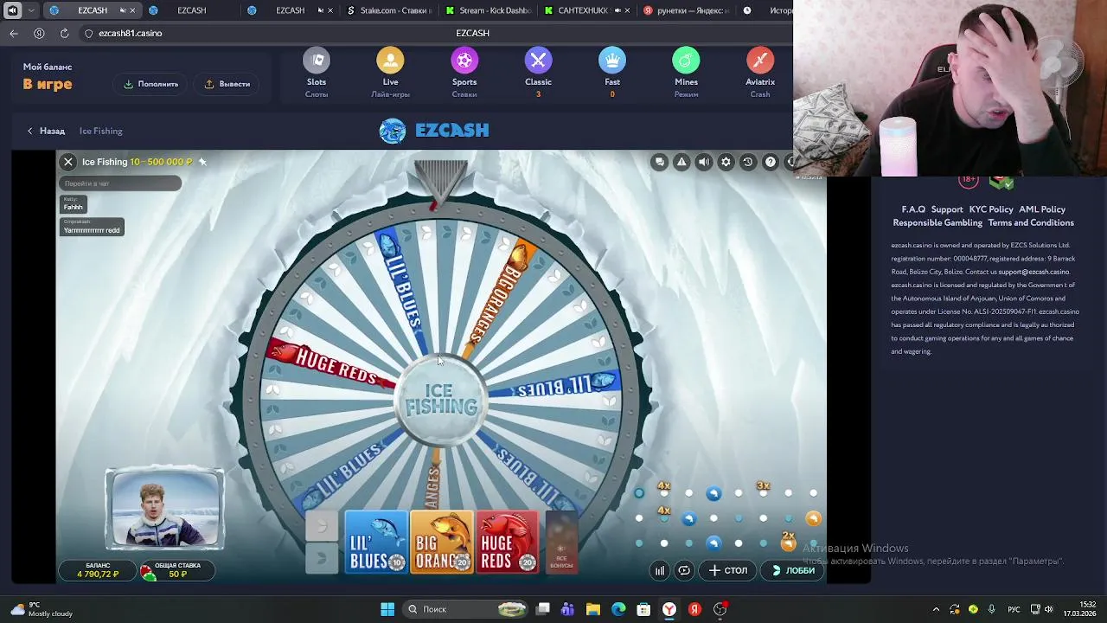Click the ezcash81.casino address bar

(x=130, y=33)
